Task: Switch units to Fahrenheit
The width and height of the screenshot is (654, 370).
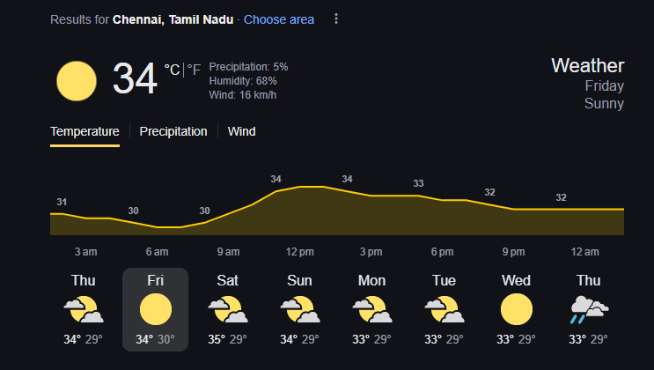Action: [x=194, y=70]
